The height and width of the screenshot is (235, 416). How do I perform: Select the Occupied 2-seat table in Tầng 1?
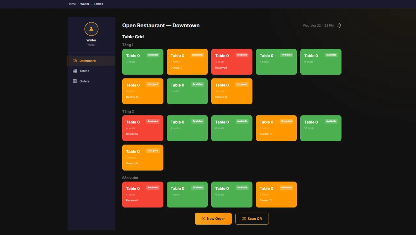187,62
